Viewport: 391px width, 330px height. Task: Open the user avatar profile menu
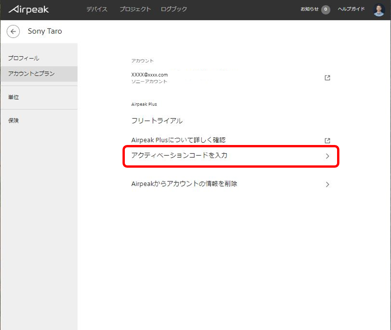pos(379,10)
